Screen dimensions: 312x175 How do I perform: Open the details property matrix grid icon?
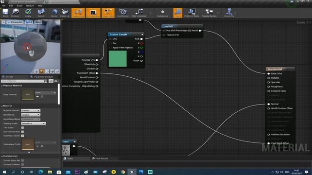51,81
